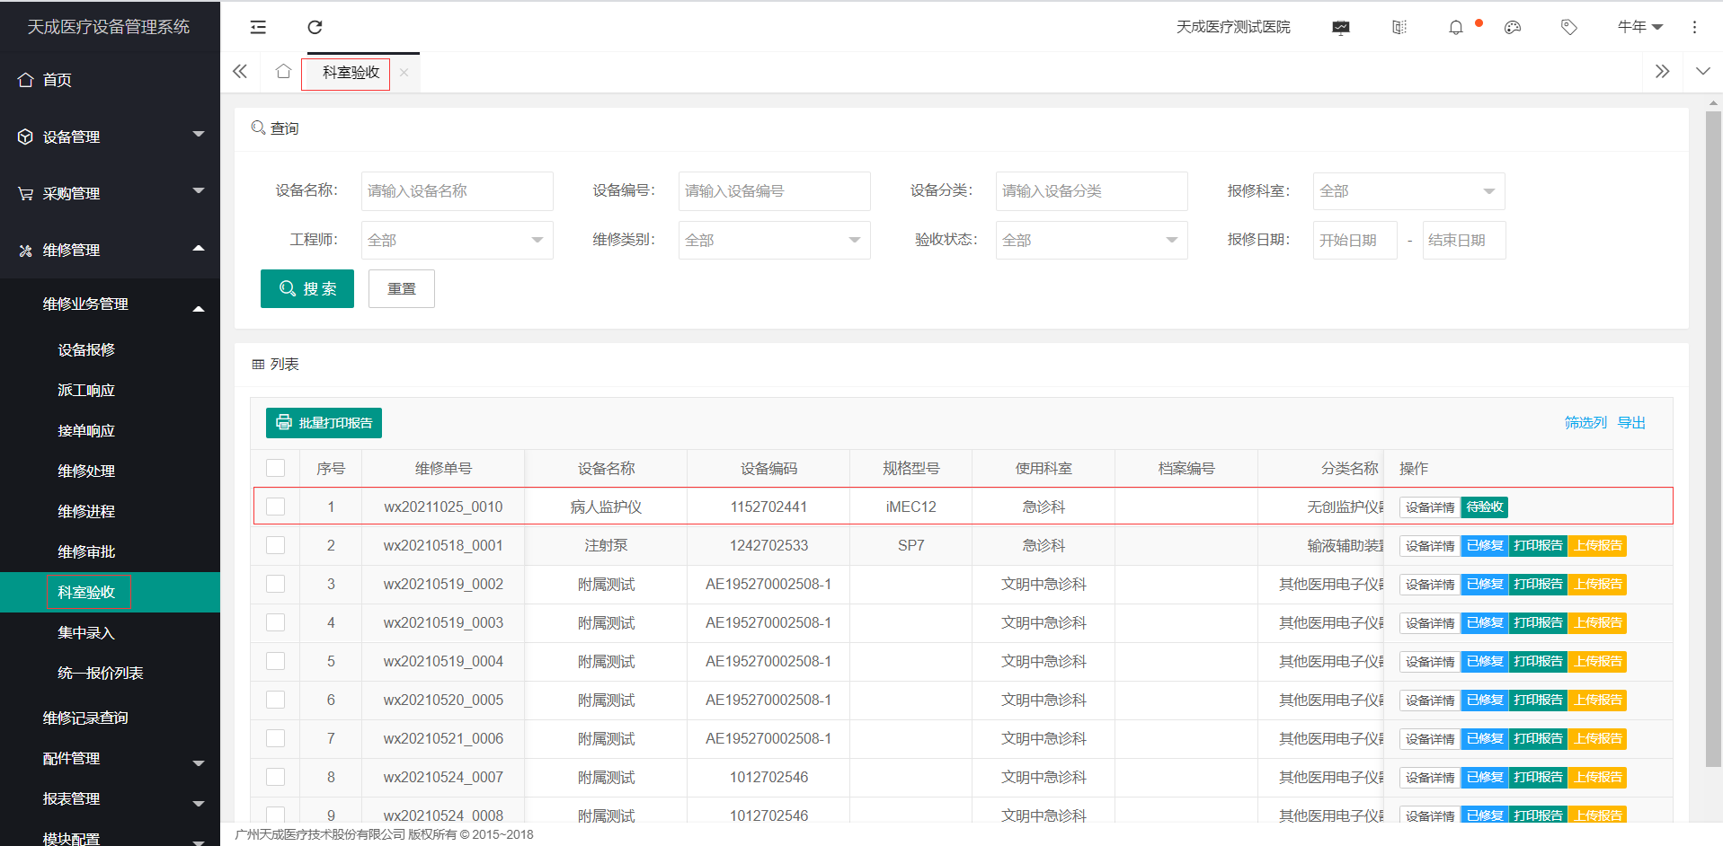
Task: Open the vertical three-dot more menu
Action: pyautogui.click(x=1694, y=28)
